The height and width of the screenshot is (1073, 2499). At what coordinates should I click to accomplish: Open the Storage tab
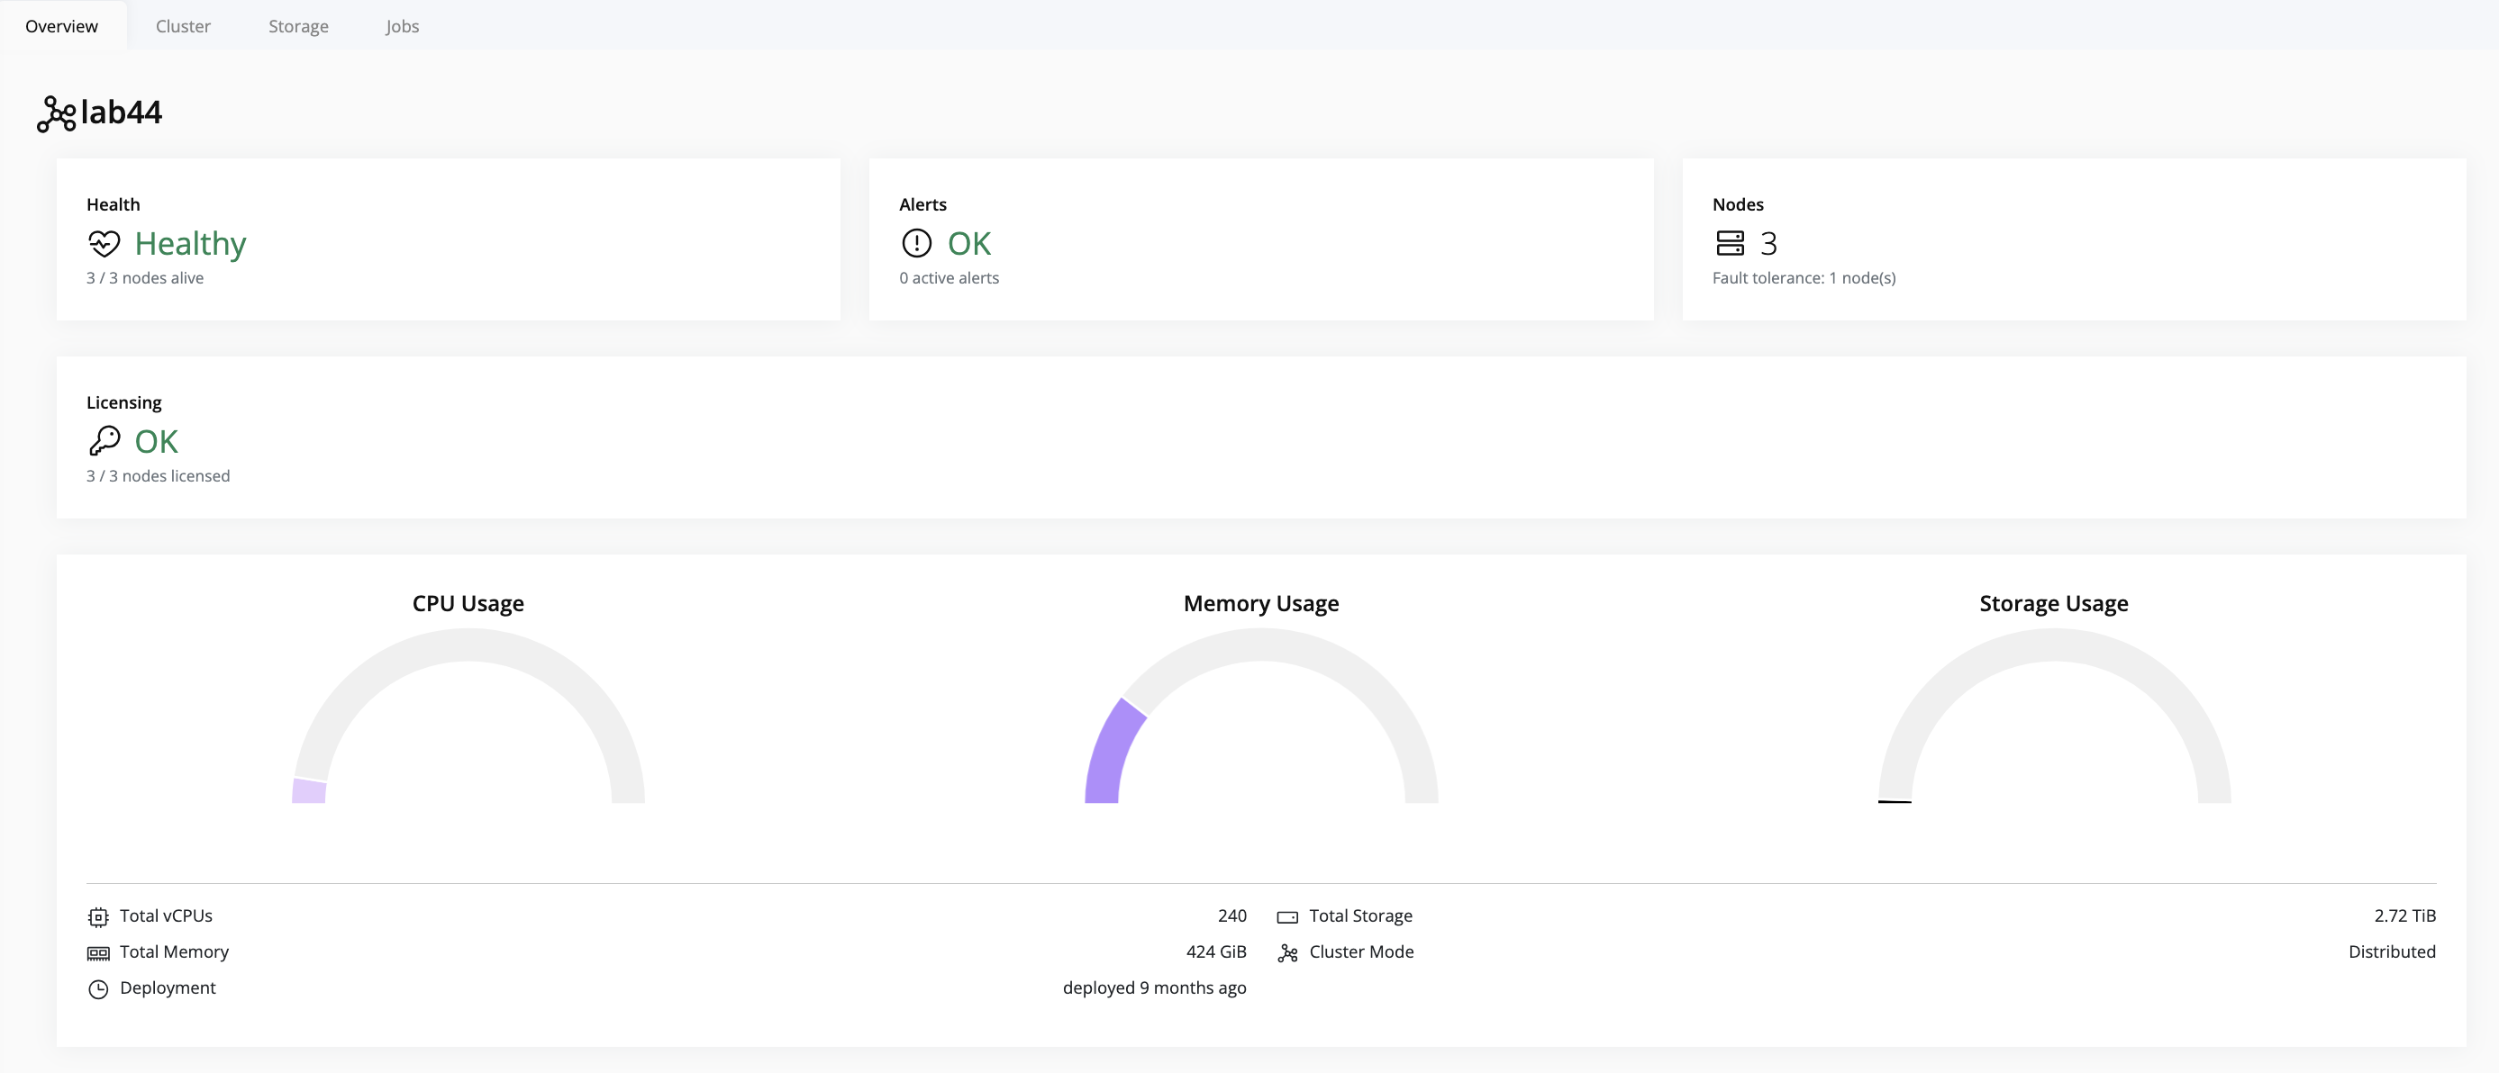(298, 26)
